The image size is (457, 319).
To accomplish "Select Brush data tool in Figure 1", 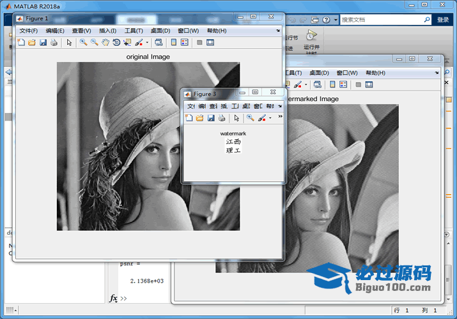I will 139,43.
